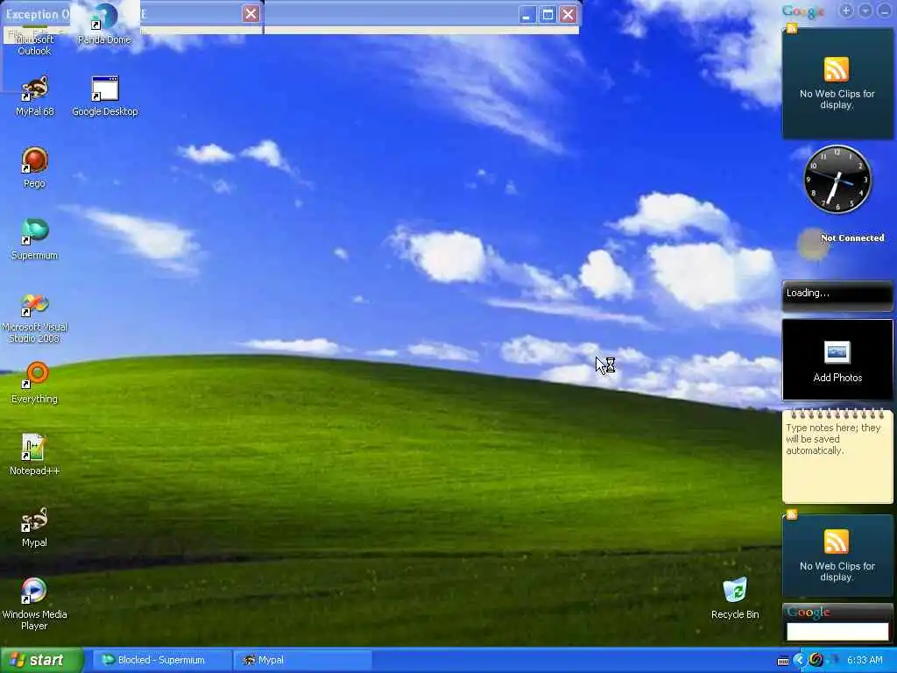Switch to the Mypal taskbar window

point(303,660)
